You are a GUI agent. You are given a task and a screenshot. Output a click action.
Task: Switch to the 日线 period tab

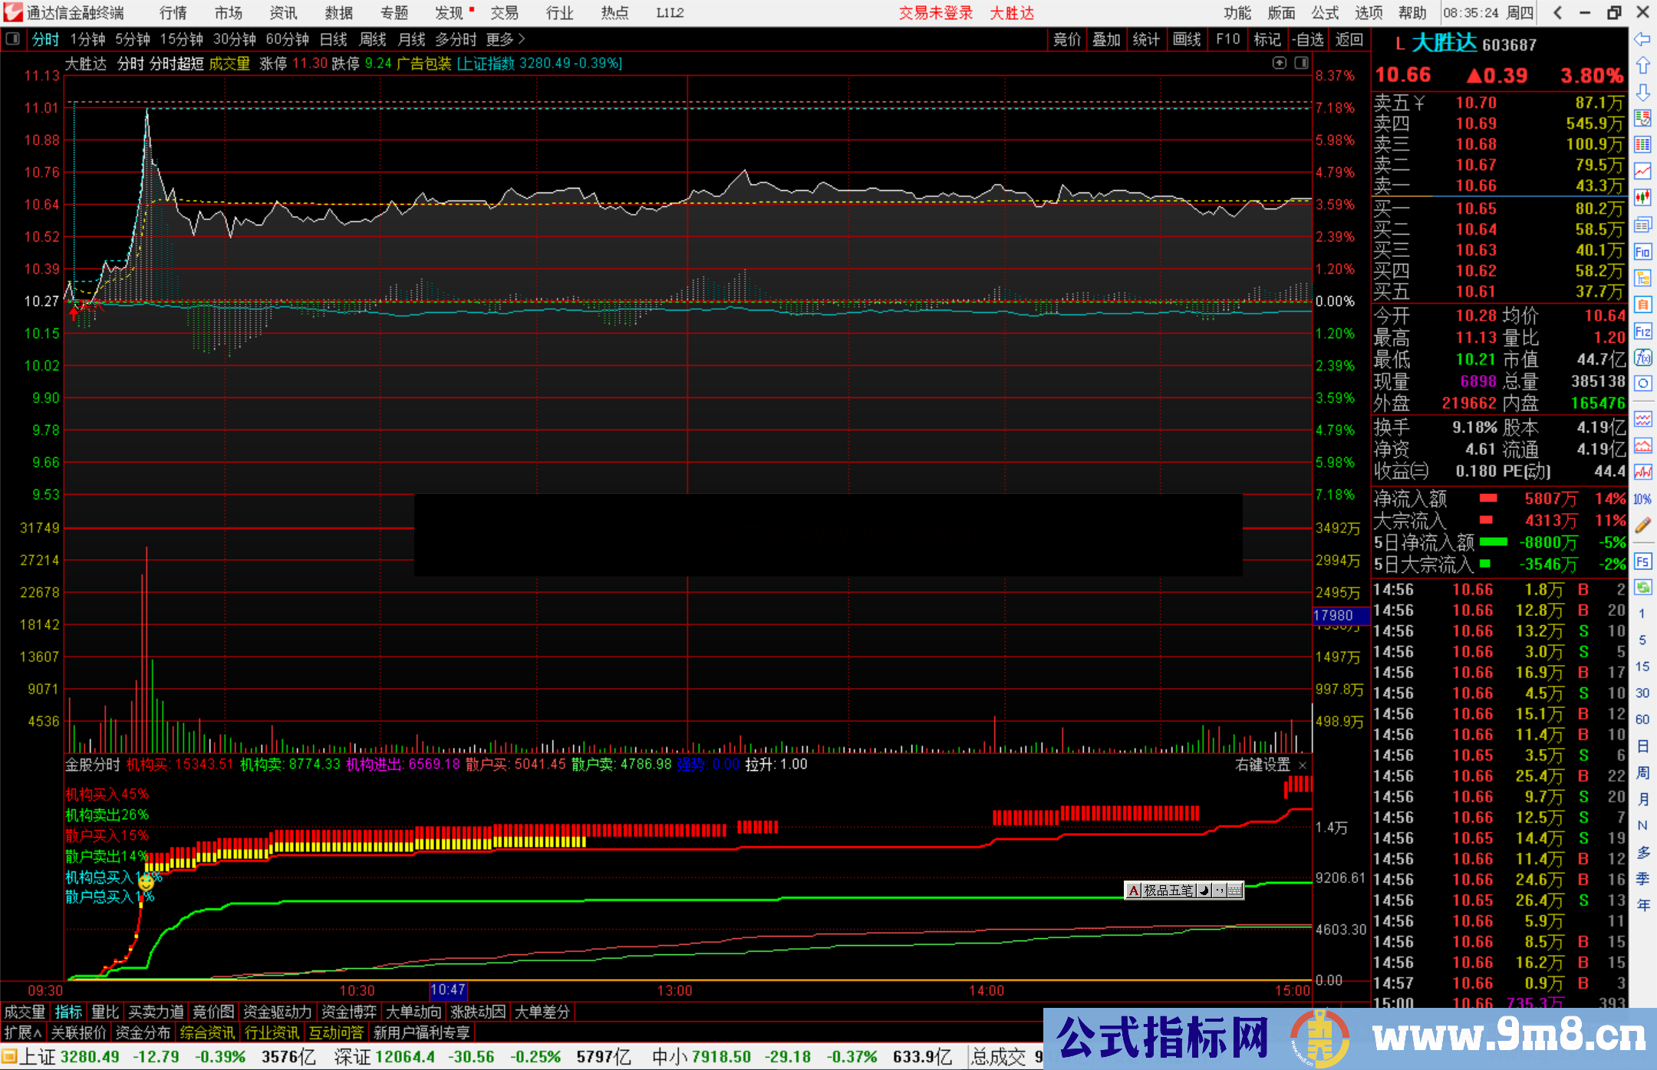(x=333, y=39)
